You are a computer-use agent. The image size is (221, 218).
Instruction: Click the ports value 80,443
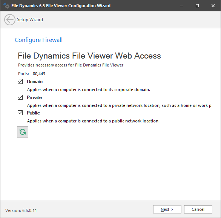point(39,74)
